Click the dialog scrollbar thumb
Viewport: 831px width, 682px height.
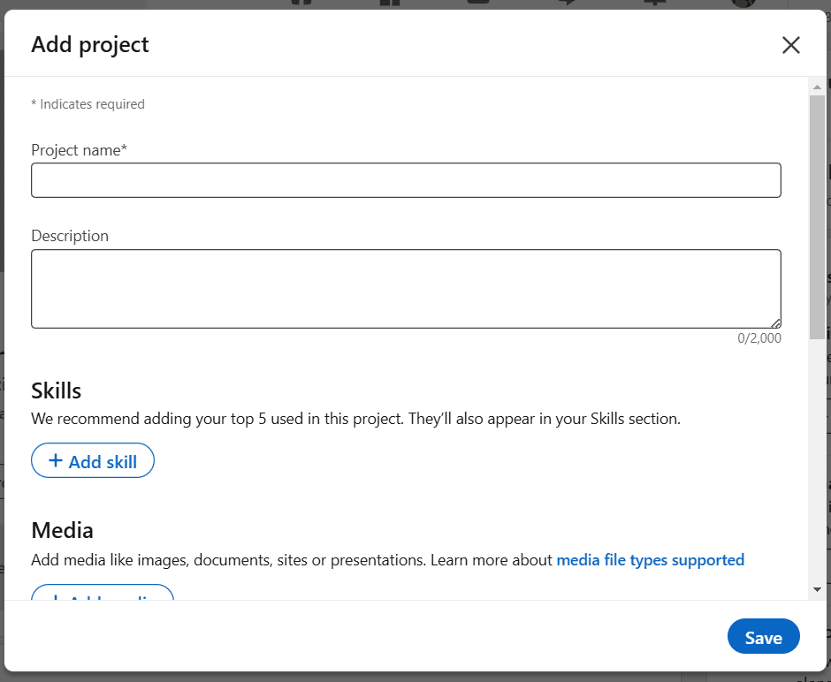[x=817, y=217]
